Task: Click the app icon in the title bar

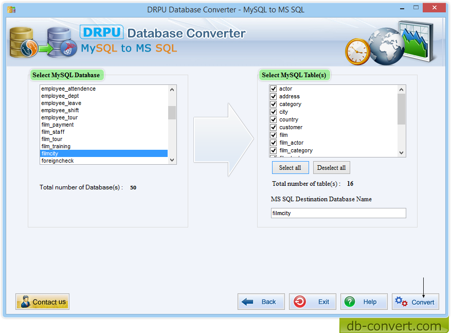Action: (x=11, y=10)
